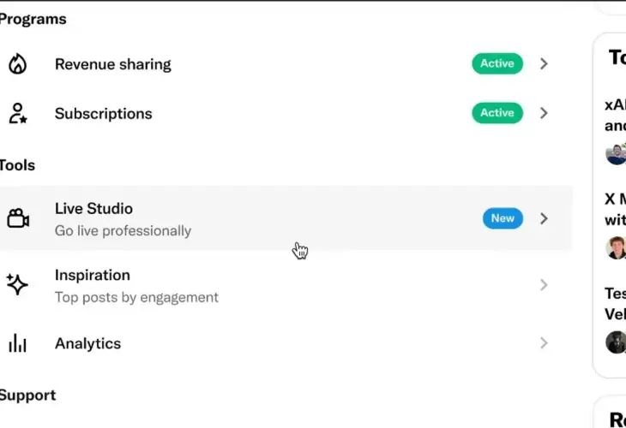
Task: Open Analytics via its chevron arrow
Action: tap(544, 343)
